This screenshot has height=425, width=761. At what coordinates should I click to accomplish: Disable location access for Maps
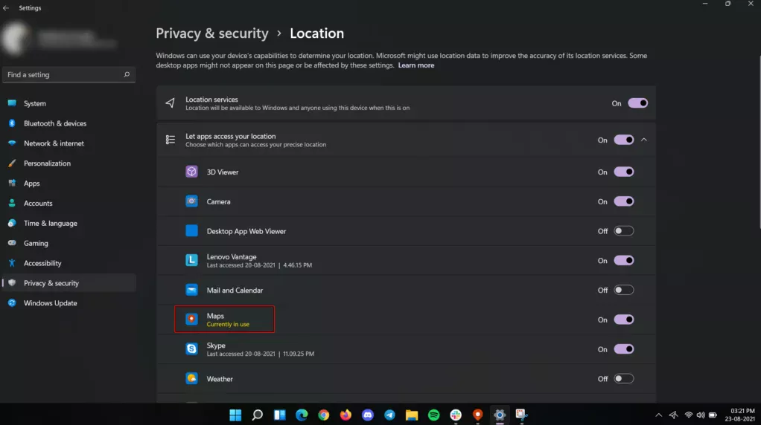click(623, 319)
